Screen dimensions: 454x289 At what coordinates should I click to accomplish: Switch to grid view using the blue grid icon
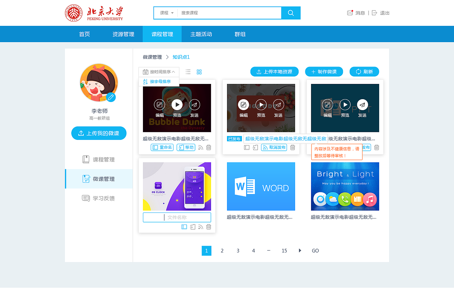click(199, 72)
